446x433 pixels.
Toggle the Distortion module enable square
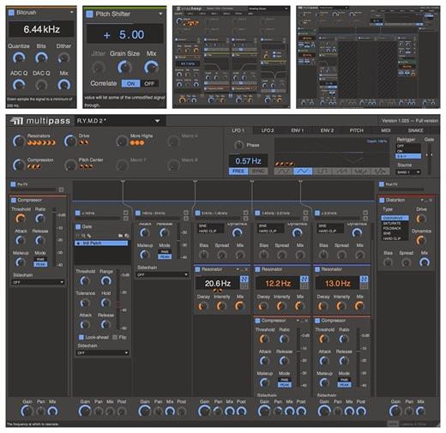coord(382,201)
